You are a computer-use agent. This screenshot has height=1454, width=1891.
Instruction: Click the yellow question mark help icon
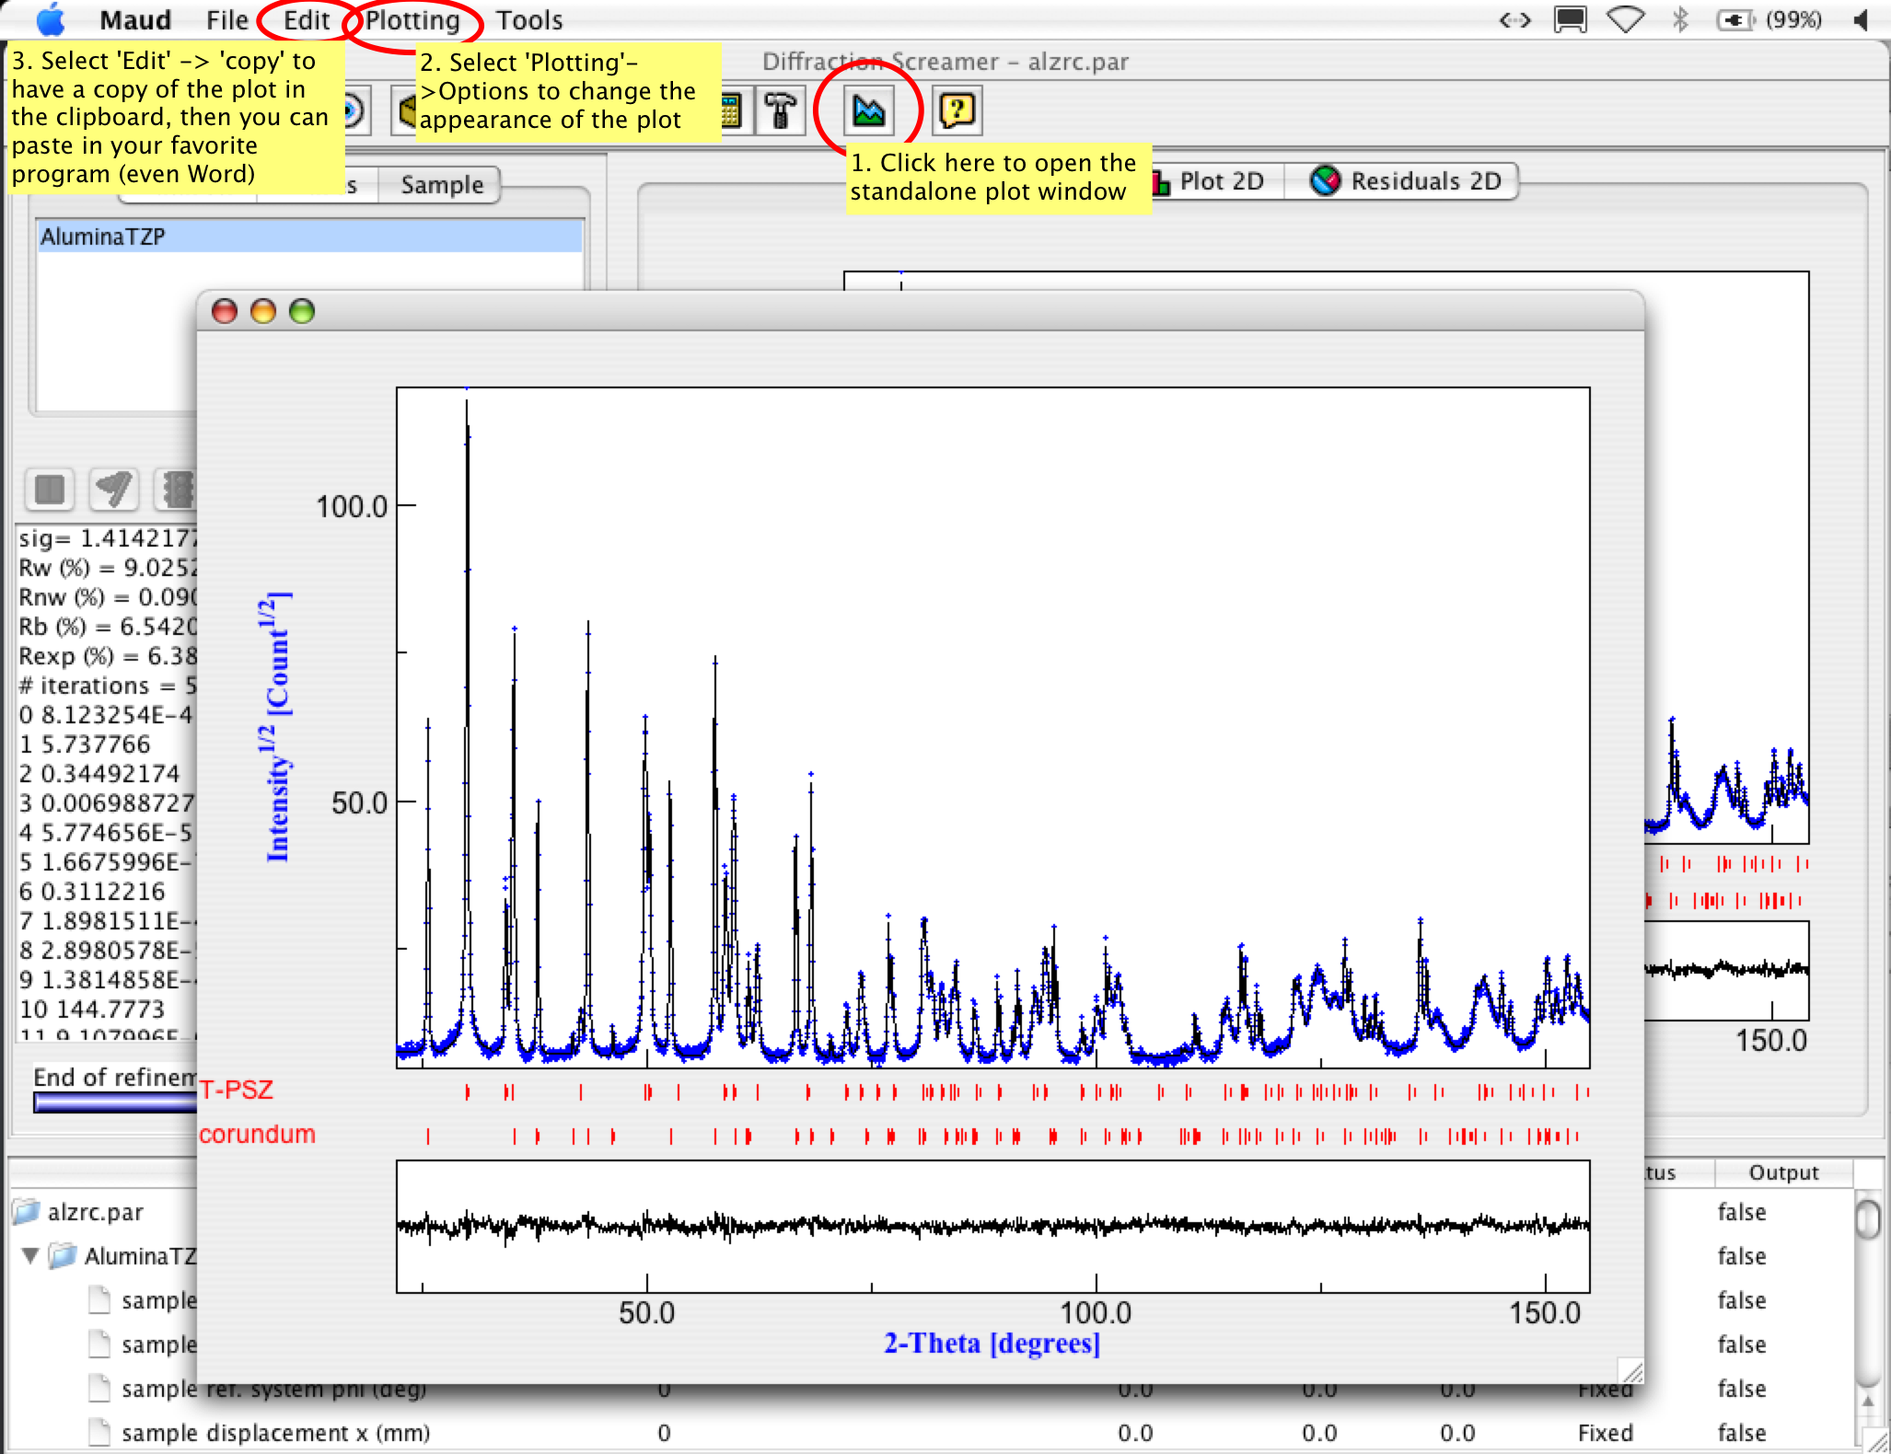click(957, 111)
